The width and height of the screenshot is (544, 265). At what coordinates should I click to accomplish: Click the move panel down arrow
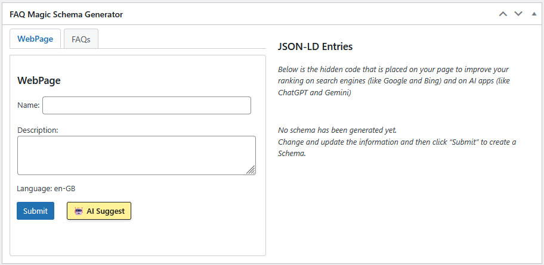(x=518, y=14)
